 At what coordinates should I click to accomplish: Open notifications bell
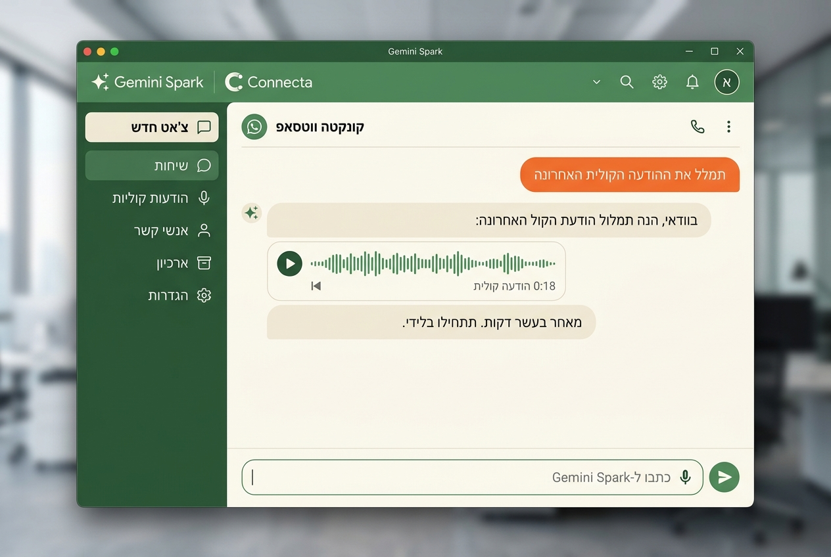point(692,82)
